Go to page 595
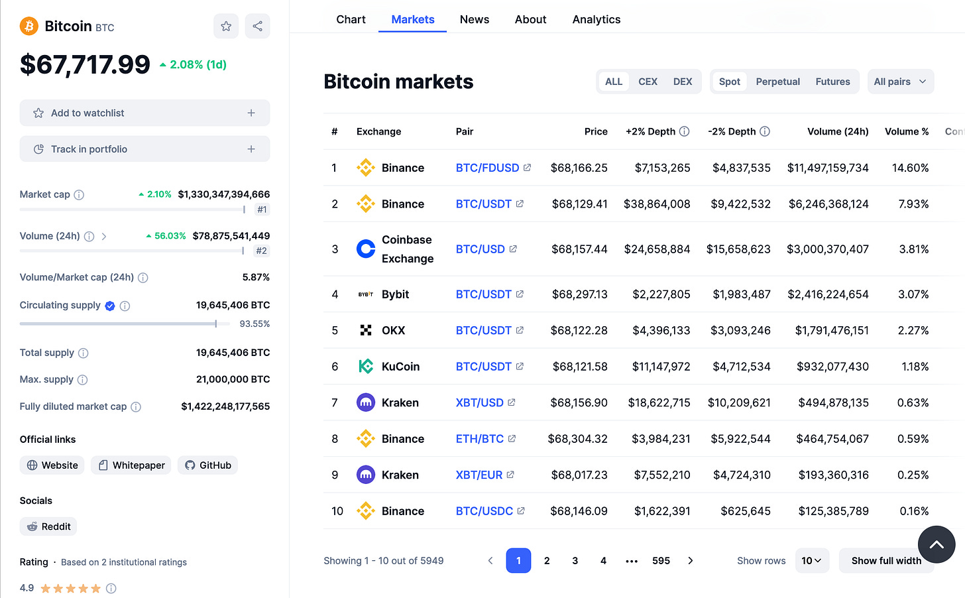 [x=661, y=561]
